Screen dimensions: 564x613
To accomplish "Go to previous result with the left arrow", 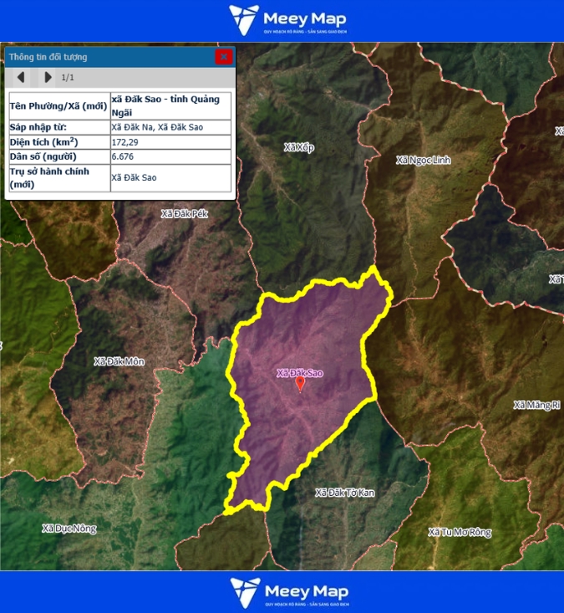I will tap(21, 78).
